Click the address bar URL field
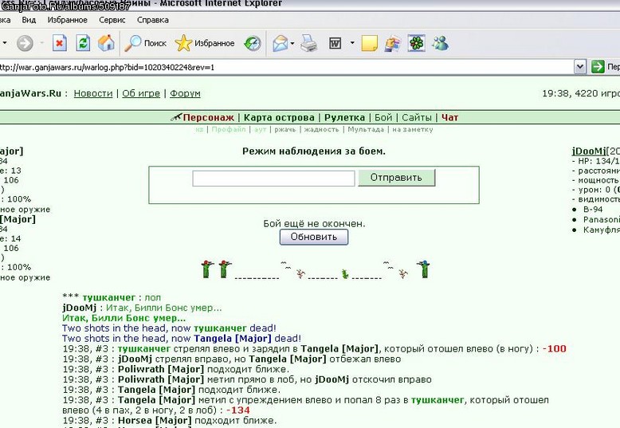 tap(286, 67)
